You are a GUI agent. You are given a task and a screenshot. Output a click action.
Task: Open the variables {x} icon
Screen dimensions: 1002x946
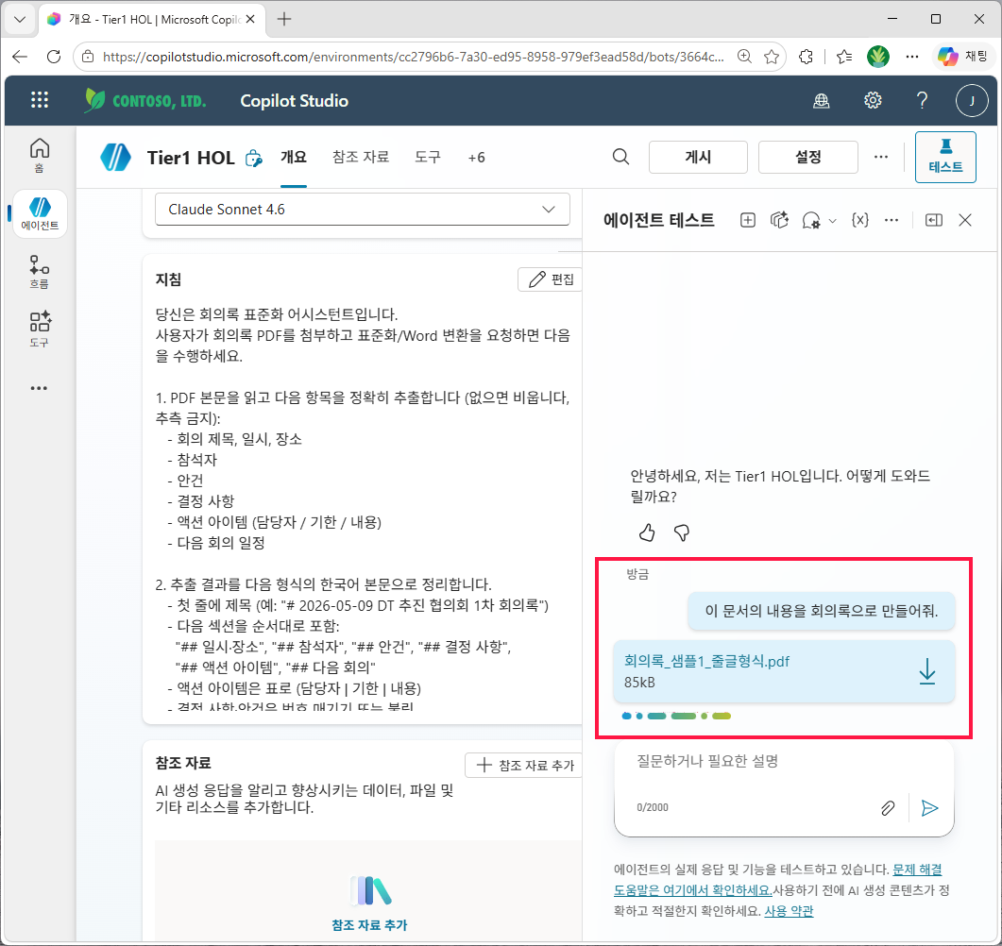click(860, 220)
